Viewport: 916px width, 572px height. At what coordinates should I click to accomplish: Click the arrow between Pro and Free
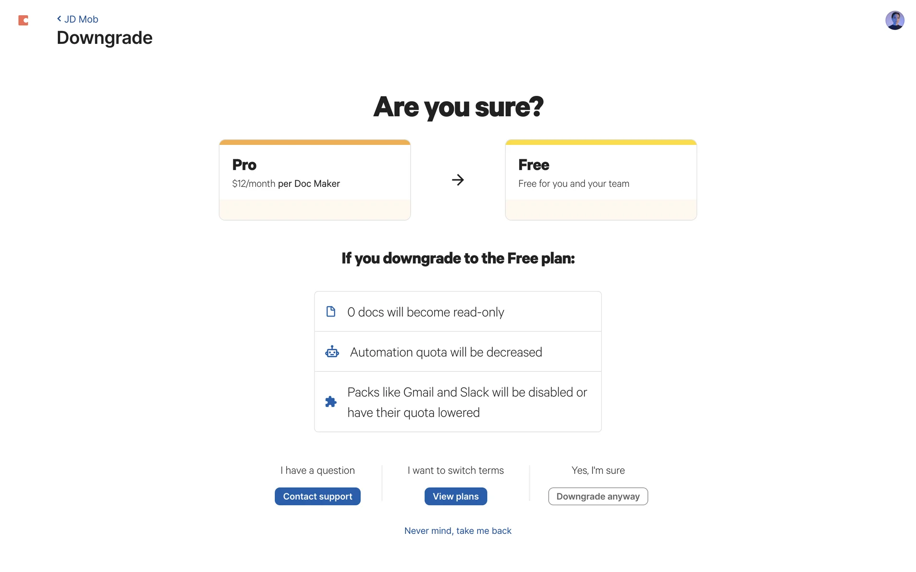click(458, 180)
